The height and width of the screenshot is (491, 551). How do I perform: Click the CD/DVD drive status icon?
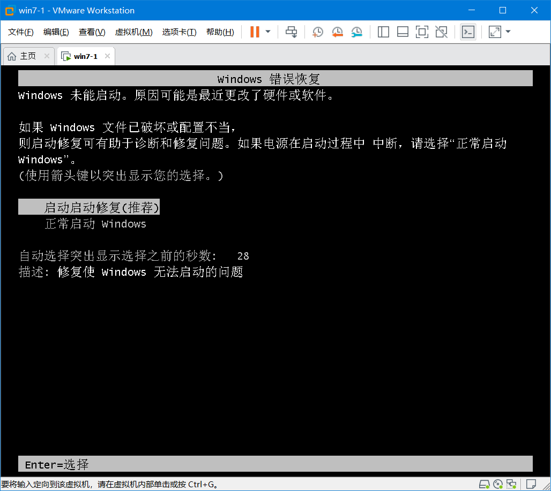[498, 485]
